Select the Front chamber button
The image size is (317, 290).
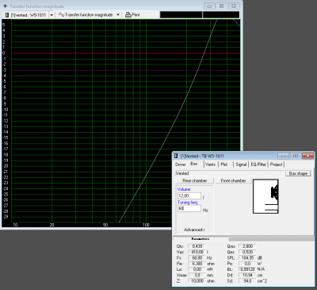point(233,180)
